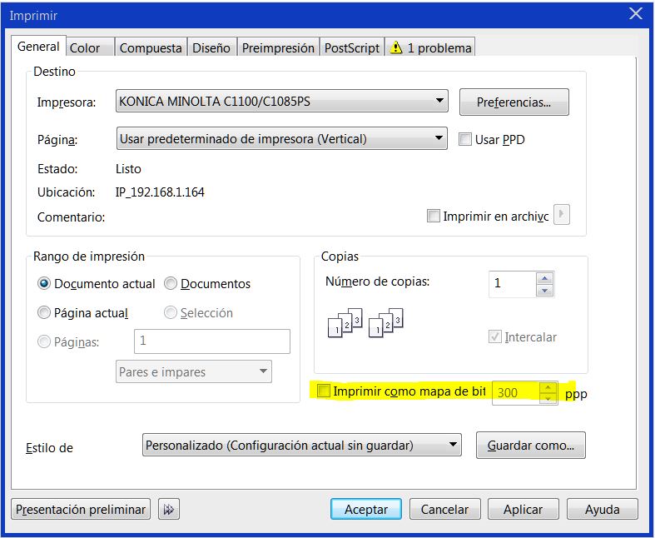Click the arrow beside Imprimir en archivo

point(562,216)
